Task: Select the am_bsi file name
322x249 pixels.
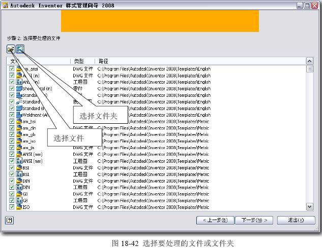Action: tap(29, 121)
